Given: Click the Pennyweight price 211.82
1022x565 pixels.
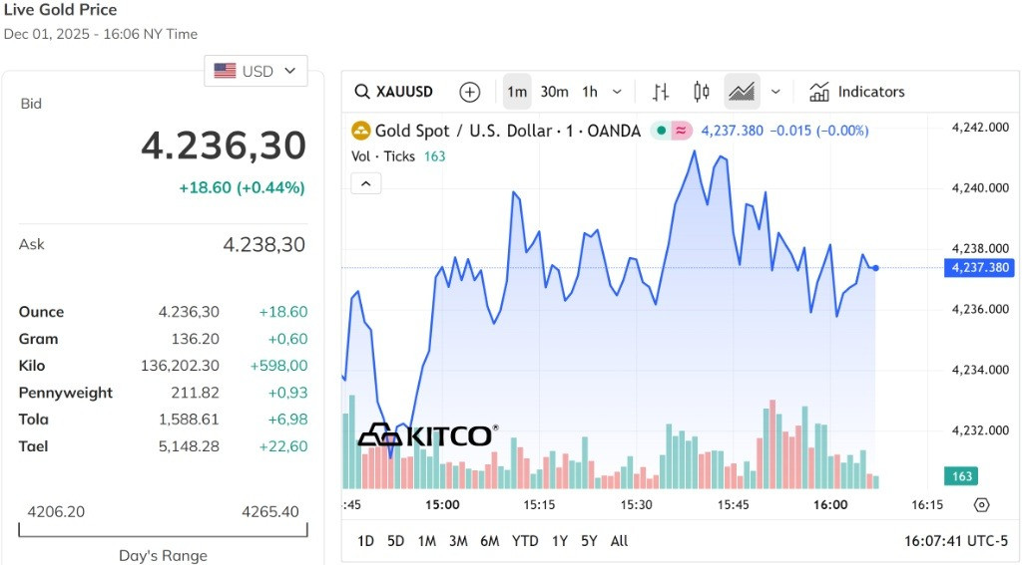Looking at the screenshot, I should [x=195, y=394].
